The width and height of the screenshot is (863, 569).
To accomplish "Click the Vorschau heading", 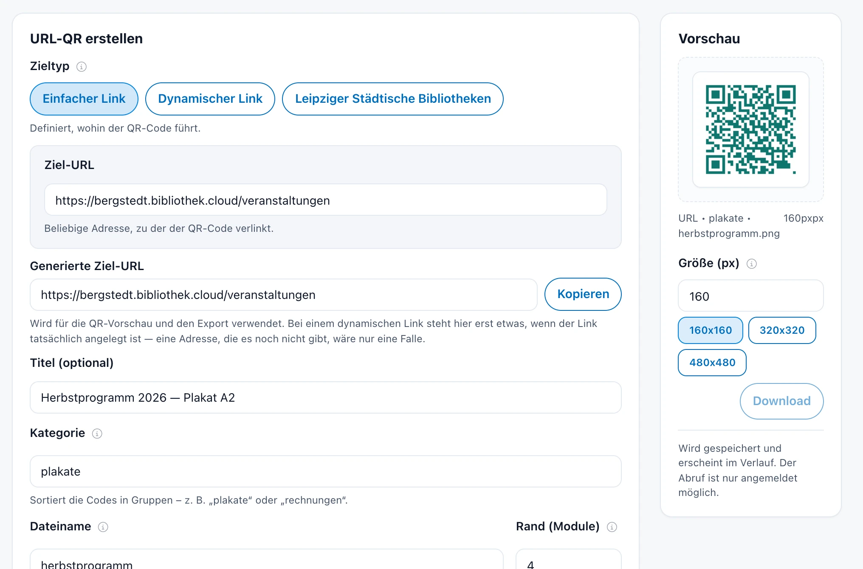I will point(709,39).
